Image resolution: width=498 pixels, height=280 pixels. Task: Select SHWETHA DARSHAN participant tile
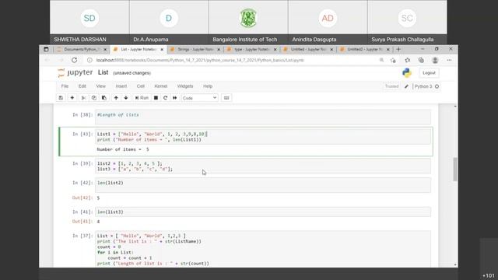[89, 22]
